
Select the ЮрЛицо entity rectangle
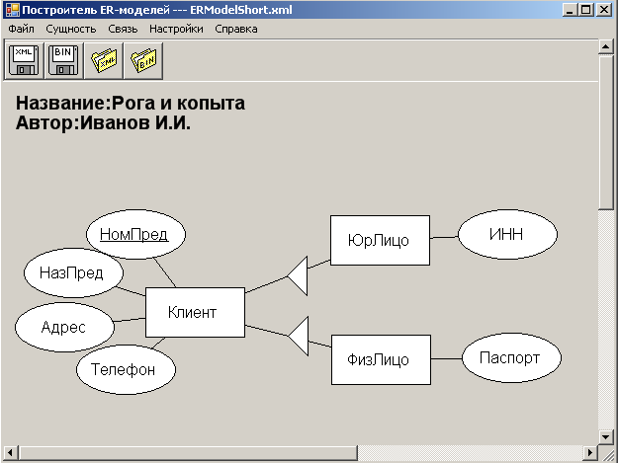[380, 240]
